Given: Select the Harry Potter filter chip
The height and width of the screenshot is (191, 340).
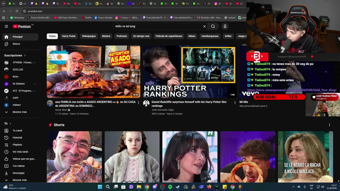Looking at the screenshot, I should click(69, 36).
